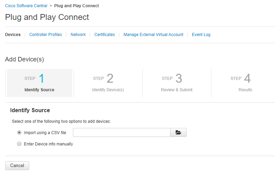Click Step 2 Identify Device(s)

[108, 83]
